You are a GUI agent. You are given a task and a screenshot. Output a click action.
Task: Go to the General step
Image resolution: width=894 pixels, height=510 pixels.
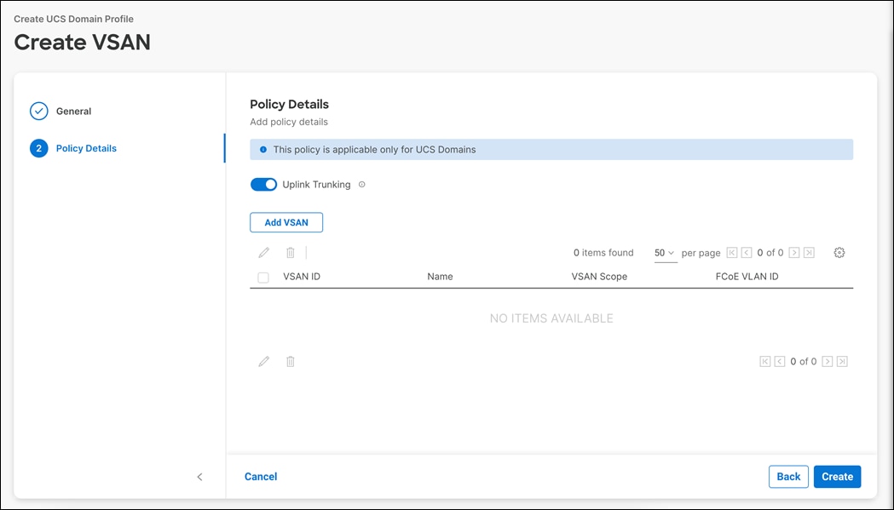pyautogui.click(x=73, y=111)
